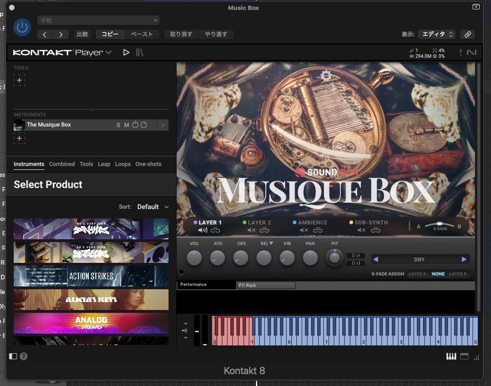The height and width of the screenshot is (386, 491).
Task: Go to previous preset arrow
Action: click(45, 34)
